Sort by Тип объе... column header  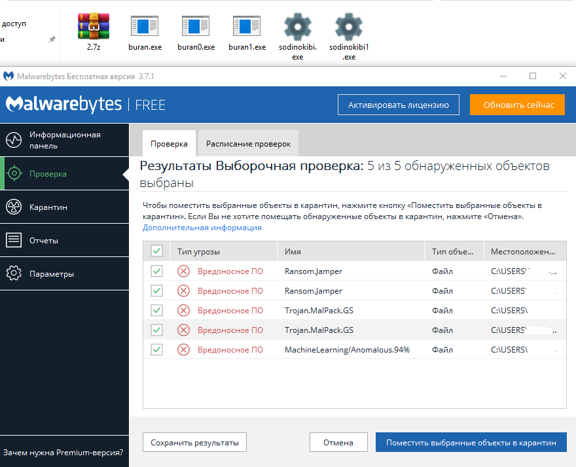(454, 252)
